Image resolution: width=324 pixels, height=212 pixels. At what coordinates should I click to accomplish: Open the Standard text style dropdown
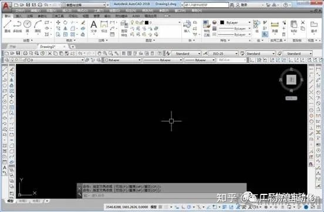pos(186,53)
